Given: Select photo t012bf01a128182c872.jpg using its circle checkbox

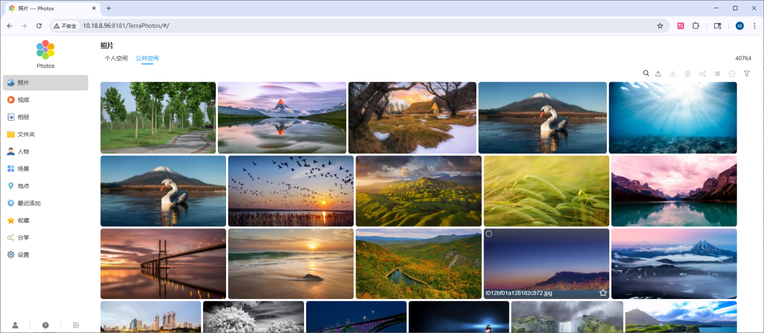Looking at the screenshot, I should (489, 234).
